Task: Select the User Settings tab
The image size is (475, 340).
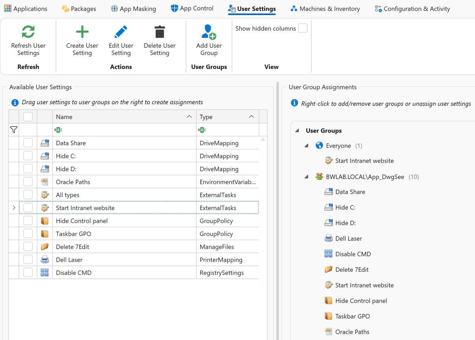Action: click(252, 9)
